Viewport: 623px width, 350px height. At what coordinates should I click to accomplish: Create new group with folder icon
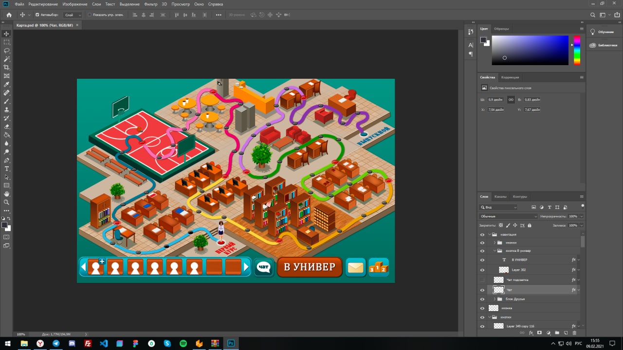click(557, 333)
